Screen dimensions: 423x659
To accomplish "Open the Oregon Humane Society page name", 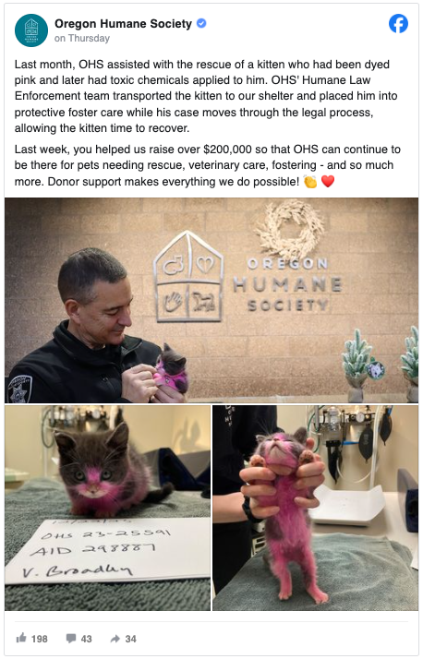I will click(123, 24).
